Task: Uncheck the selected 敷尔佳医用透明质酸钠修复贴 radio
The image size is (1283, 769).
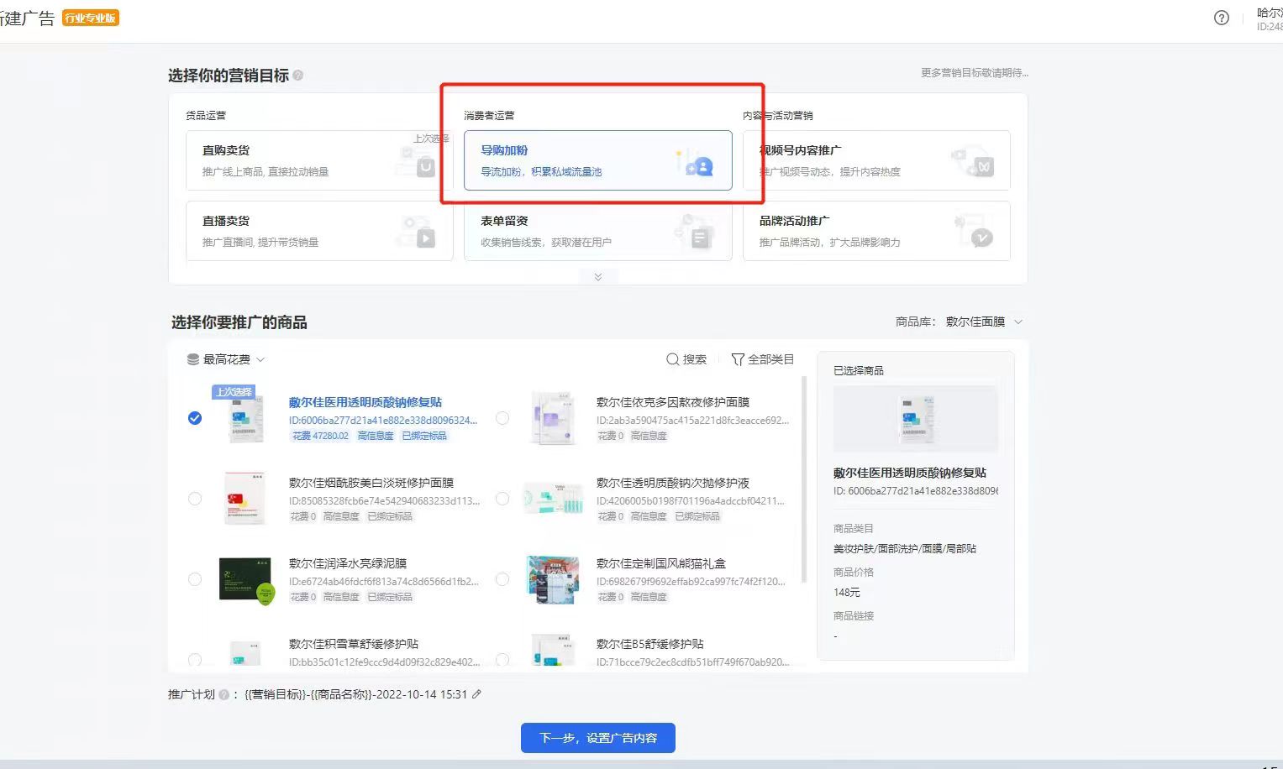Action: tap(195, 418)
